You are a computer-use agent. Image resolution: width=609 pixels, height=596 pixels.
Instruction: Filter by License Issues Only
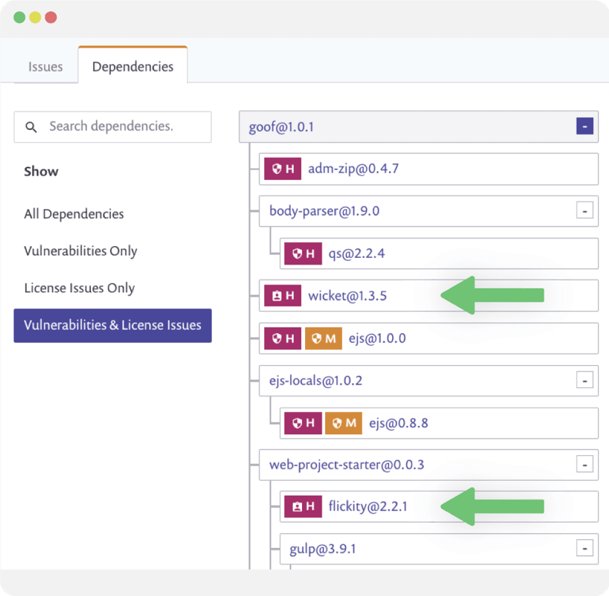point(79,288)
